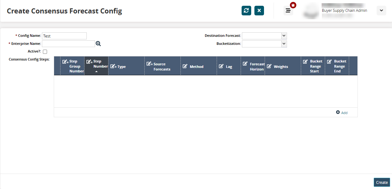Click the Source Forecasts column header
This screenshot has height=189, width=392.
(x=162, y=67)
